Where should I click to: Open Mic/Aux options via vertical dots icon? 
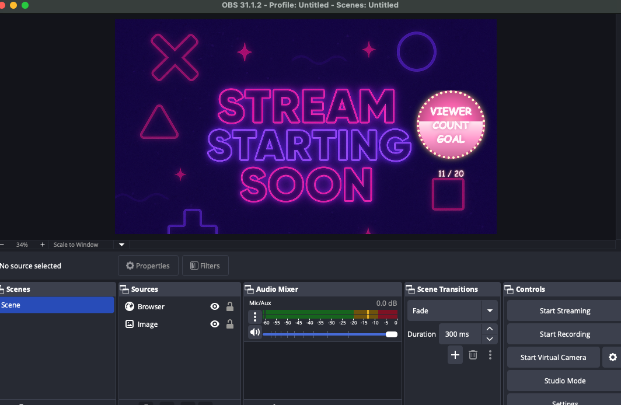(254, 316)
